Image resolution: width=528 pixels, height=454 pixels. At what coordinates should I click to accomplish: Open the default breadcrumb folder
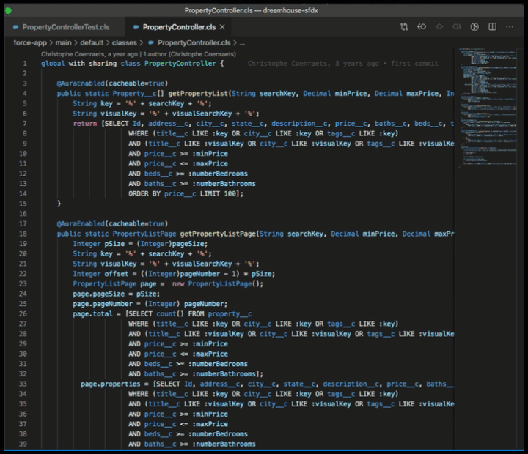(x=92, y=42)
